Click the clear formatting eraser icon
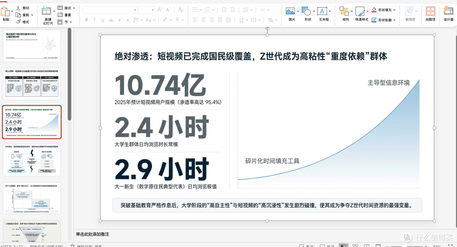 tap(181, 10)
